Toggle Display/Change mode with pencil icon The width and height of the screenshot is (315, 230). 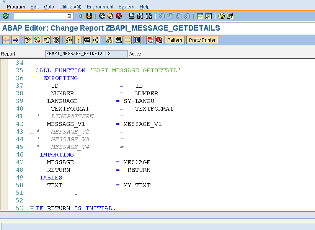(28, 40)
